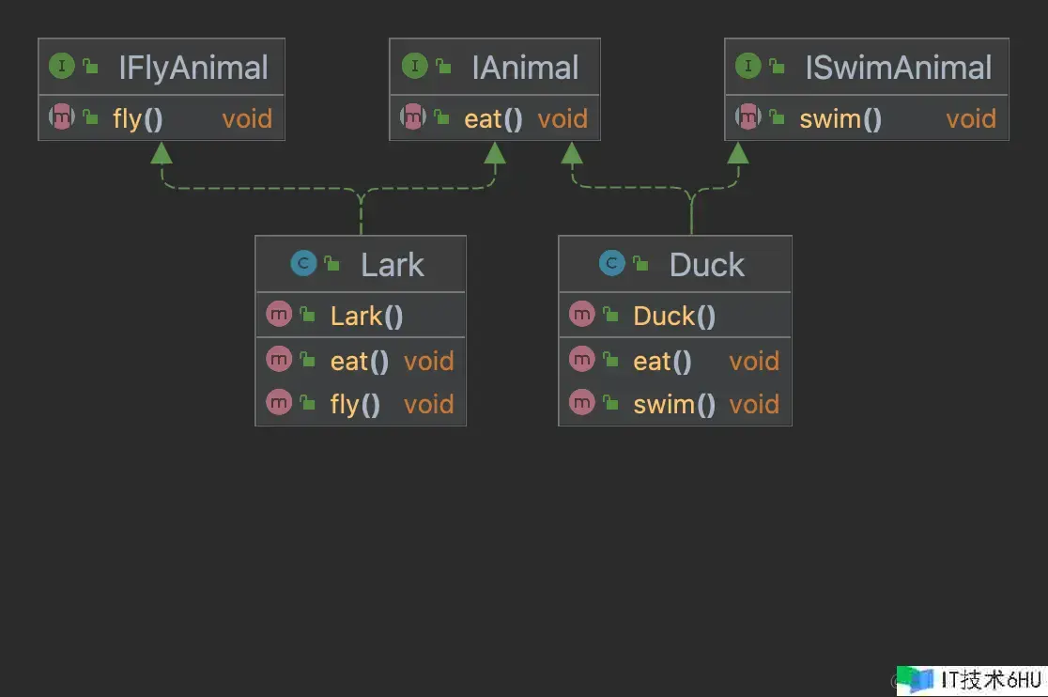This screenshot has height=697, width=1048.
Task: Click the method icon next to Lark fly()
Action: pyautogui.click(x=279, y=402)
